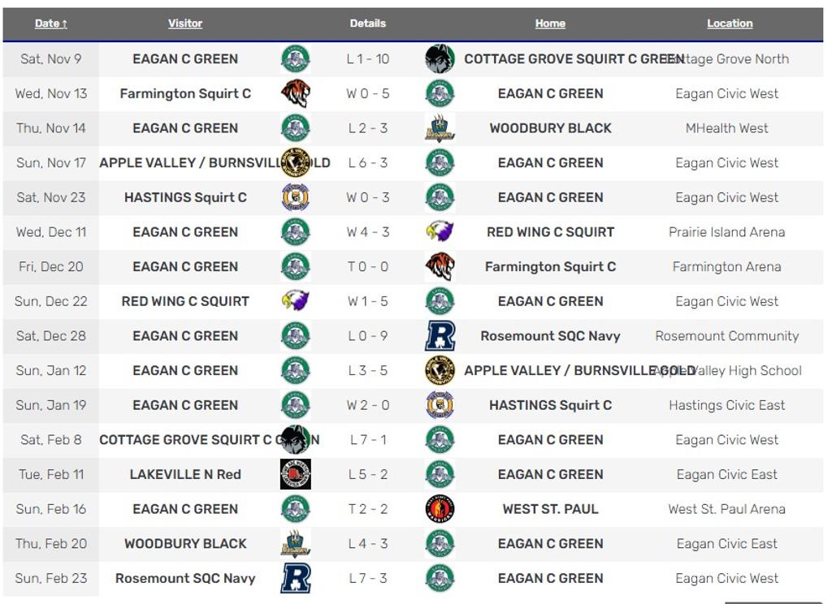Sort by Location column header
This screenshot has width=832, height=604.
730,24
